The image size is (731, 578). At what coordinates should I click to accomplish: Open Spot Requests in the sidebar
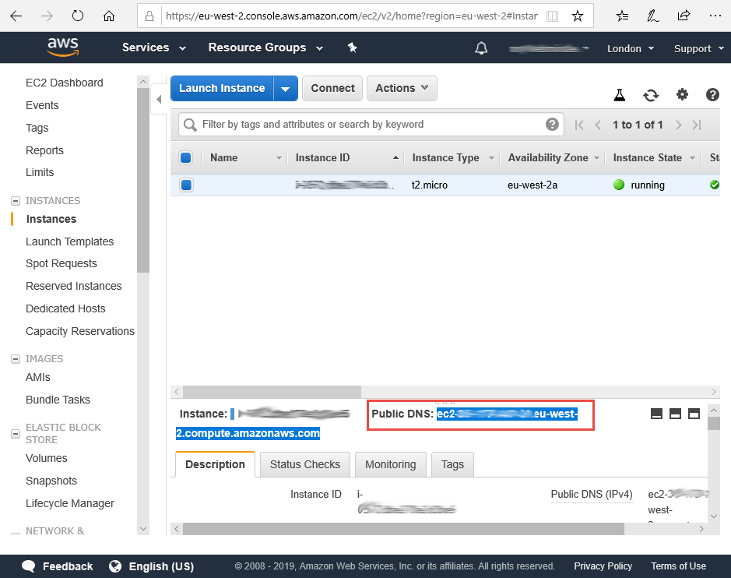[61, 263]
